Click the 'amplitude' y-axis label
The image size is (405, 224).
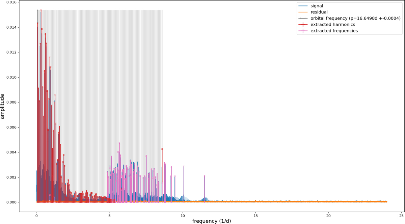click(x=3, y=107)
